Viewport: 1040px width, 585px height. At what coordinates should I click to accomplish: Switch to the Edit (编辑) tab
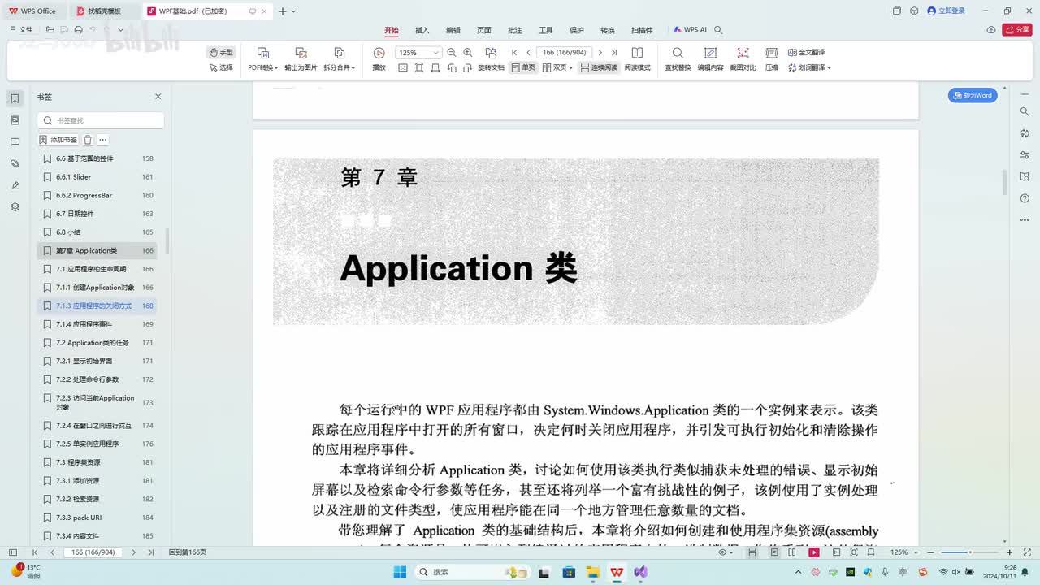click(453, 30)
